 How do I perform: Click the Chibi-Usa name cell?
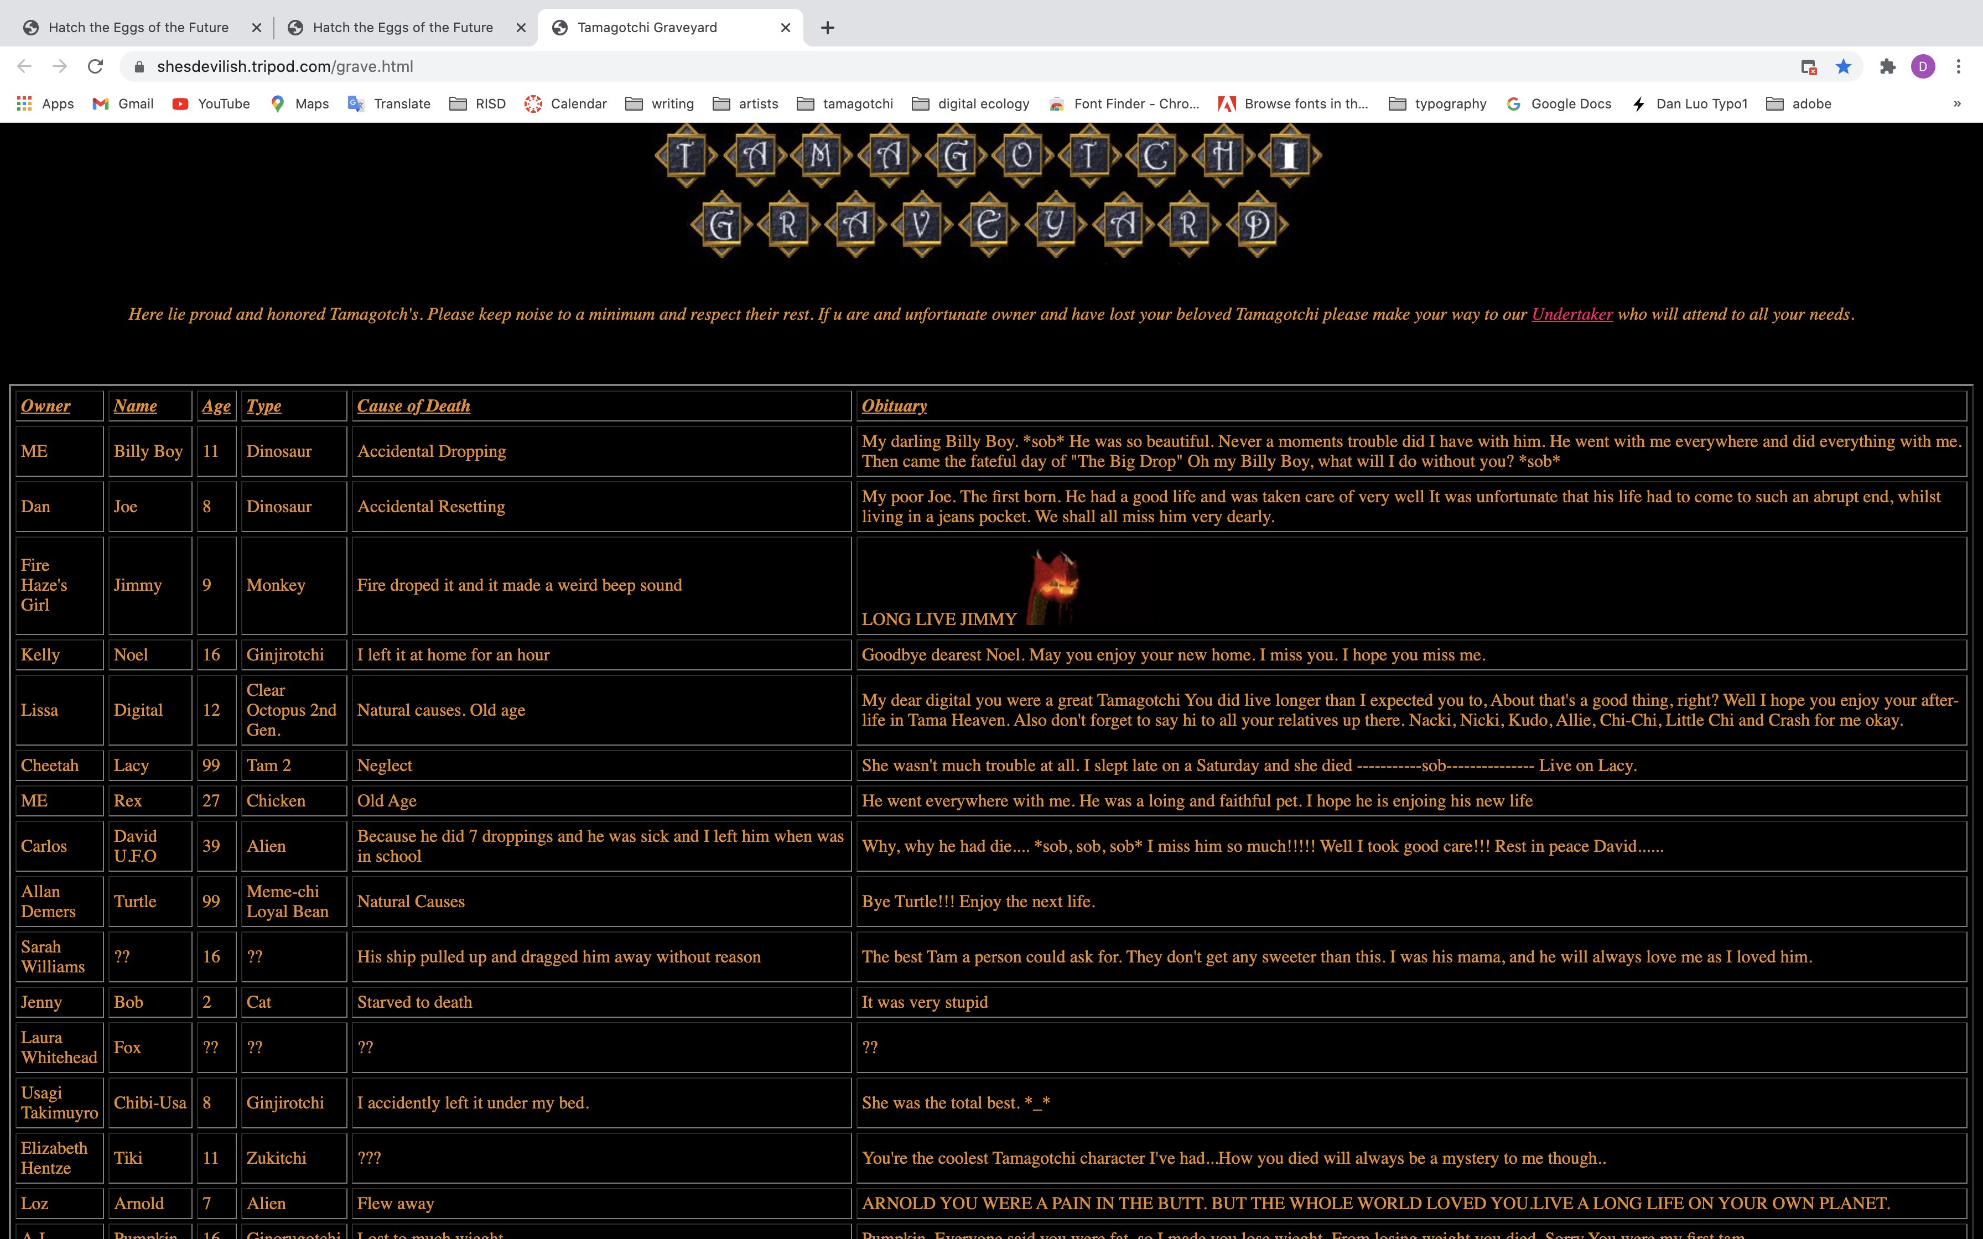150,1103
